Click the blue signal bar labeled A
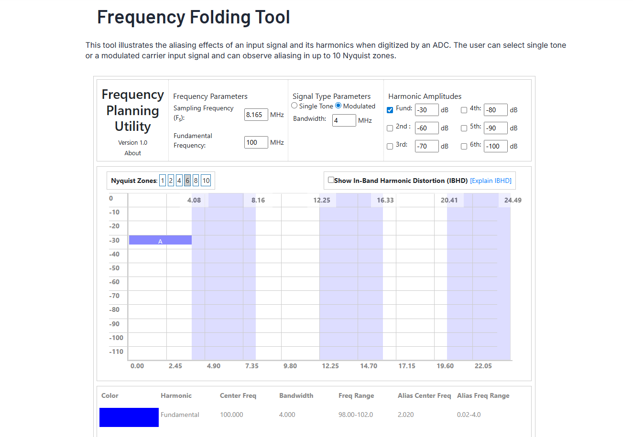The image size is (633, 437). tap(160, 240)
